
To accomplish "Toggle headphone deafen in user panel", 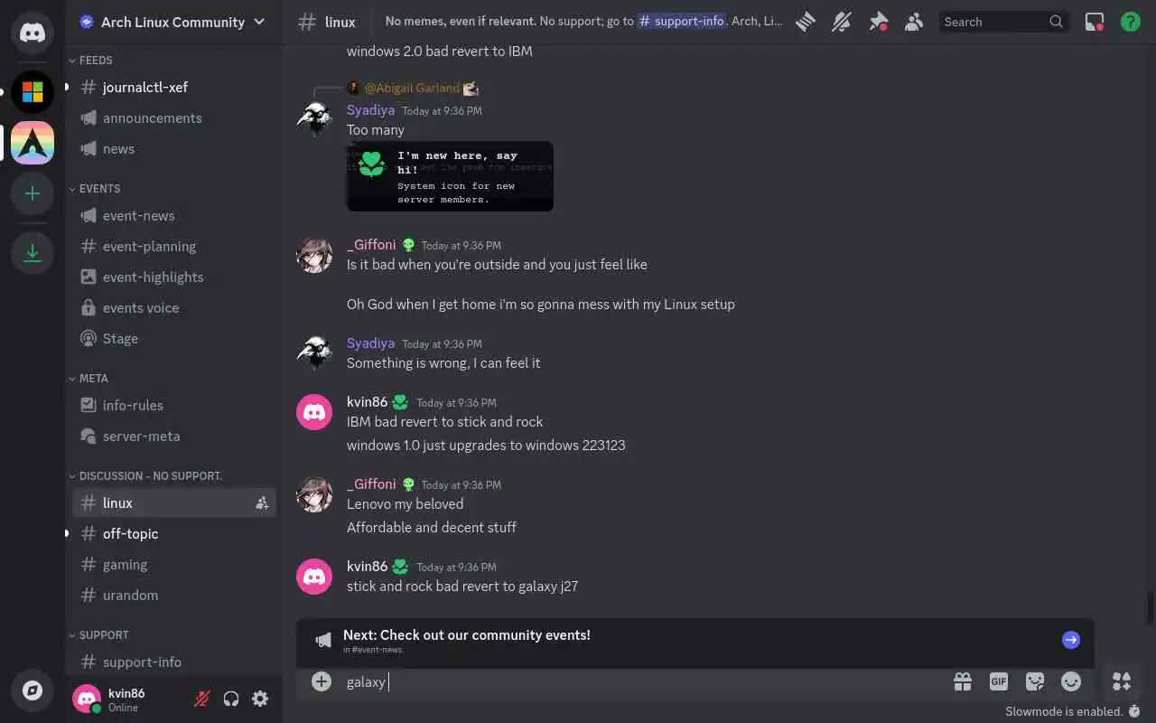I will (231, 699).
